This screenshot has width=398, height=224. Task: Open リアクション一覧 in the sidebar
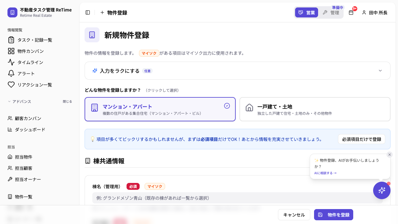click(x=40, y=85)
